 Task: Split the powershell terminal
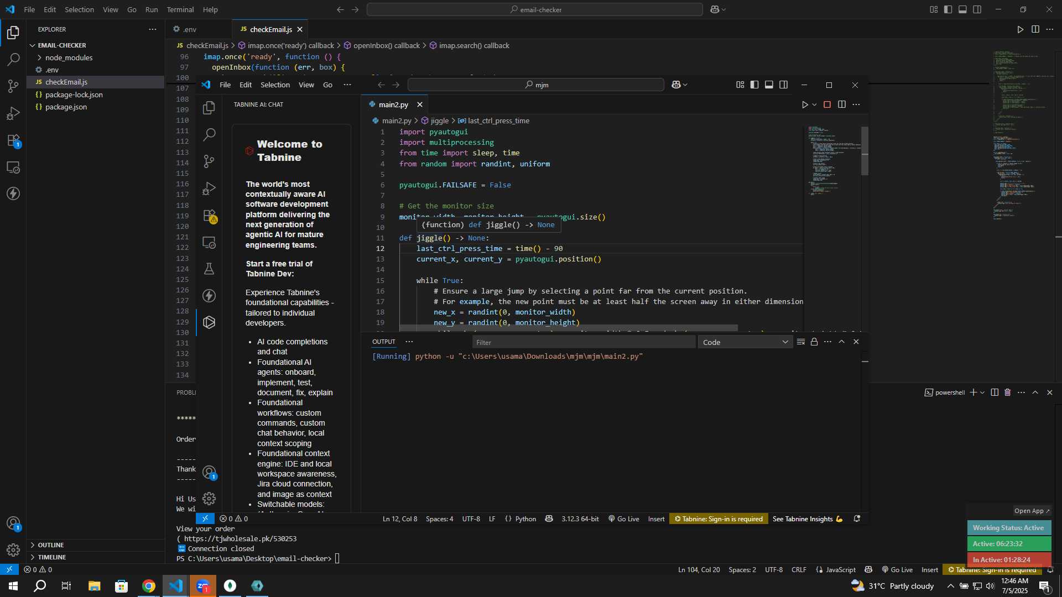pyautogui.click(x=995, y=392)
